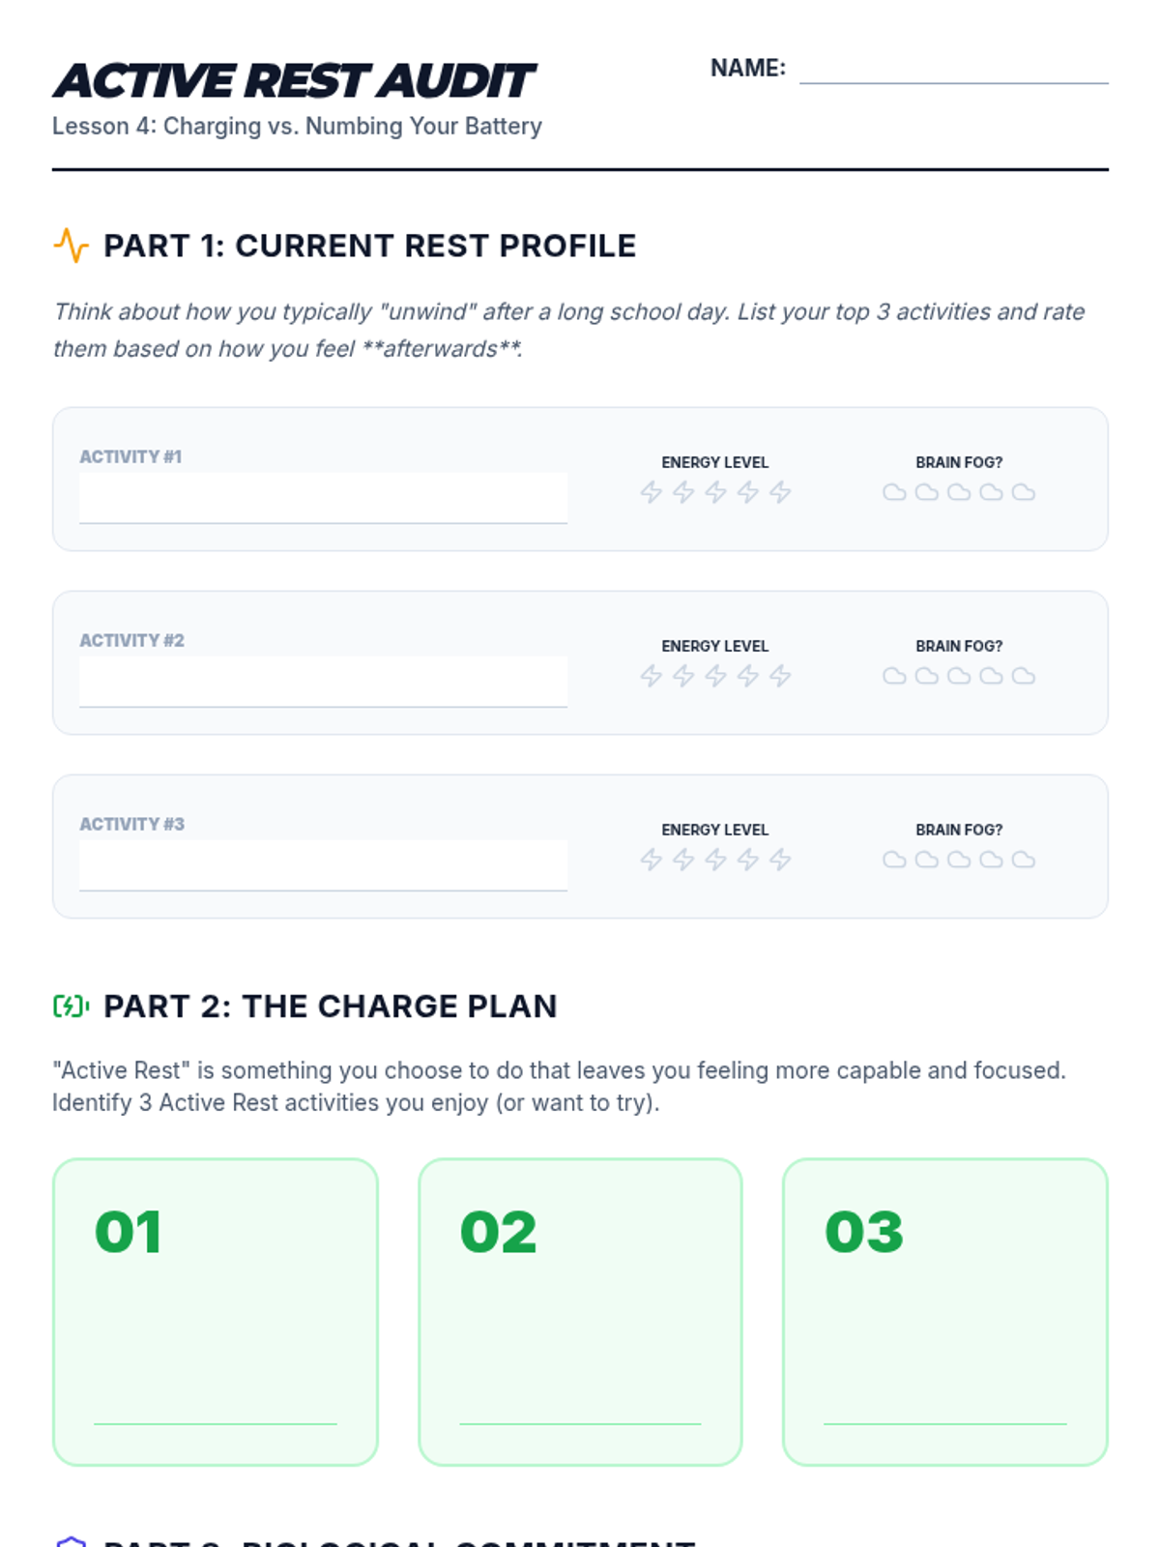Click the Activity #3 text input field
Screen dimensions: 1160x1547
pos(323,865)
